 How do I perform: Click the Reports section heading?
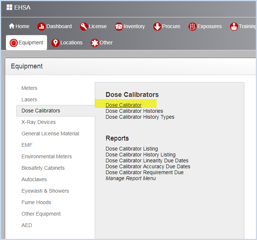tap(117, 138)
